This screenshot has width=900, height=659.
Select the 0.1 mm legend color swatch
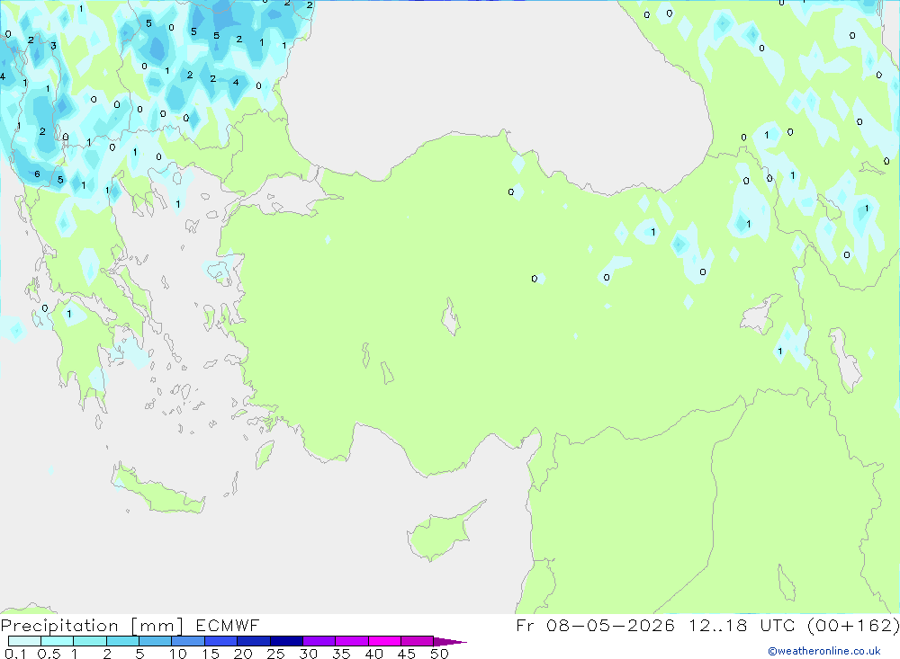pyautogui.click(x=24, y=641)
